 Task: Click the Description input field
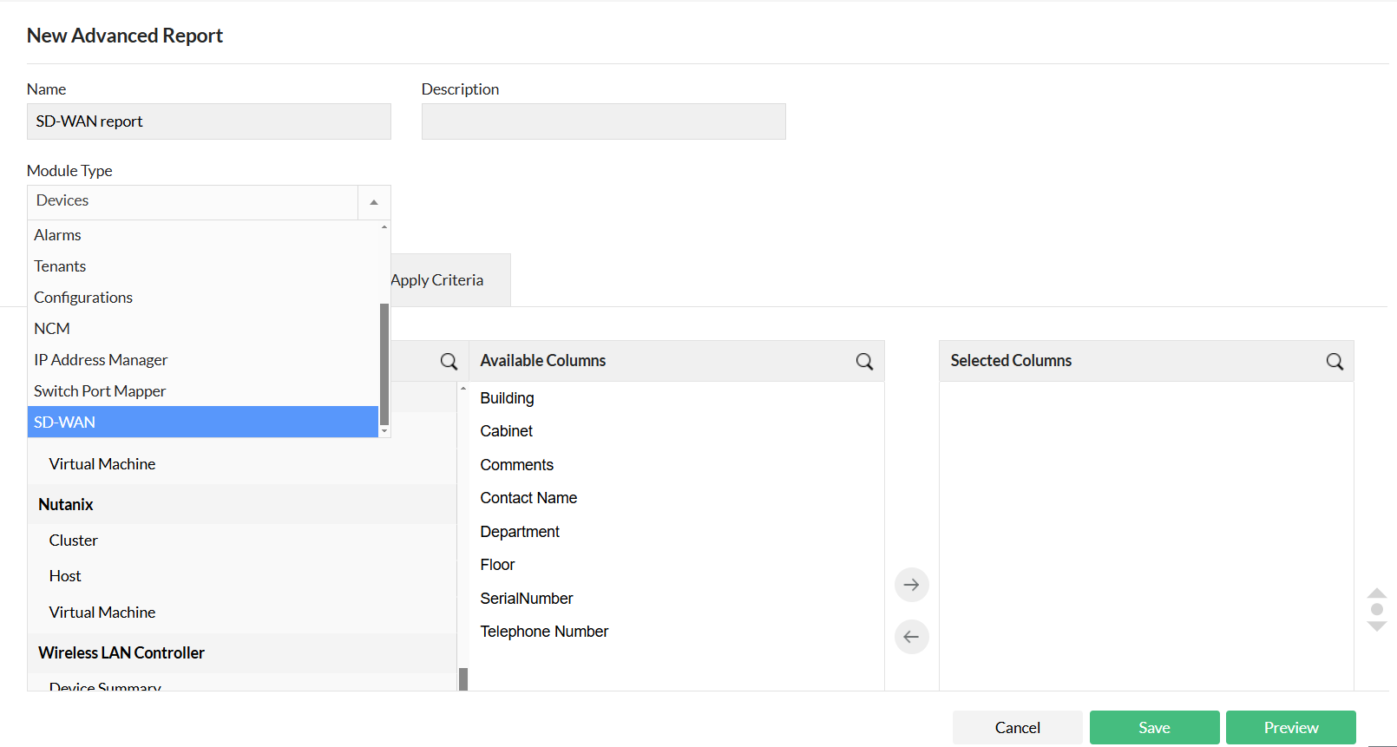603,121
